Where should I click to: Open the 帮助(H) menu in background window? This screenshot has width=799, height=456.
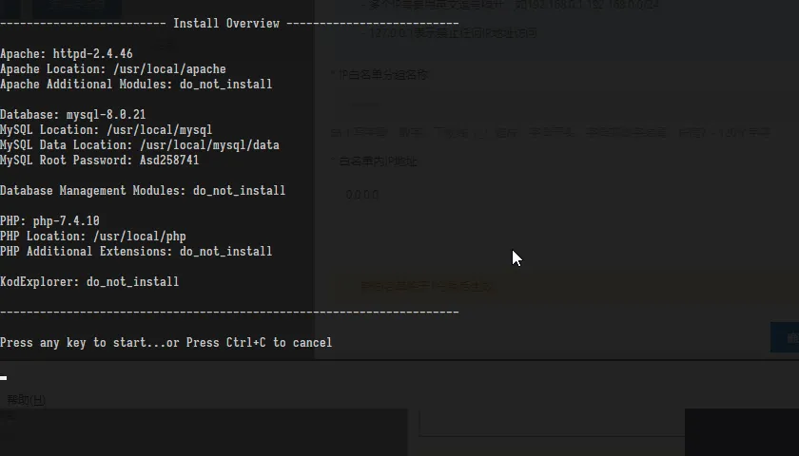[x=26, y=400]
